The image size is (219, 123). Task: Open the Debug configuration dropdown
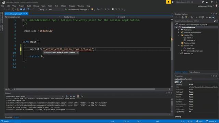pyautogui.click(x=43, y=10)
